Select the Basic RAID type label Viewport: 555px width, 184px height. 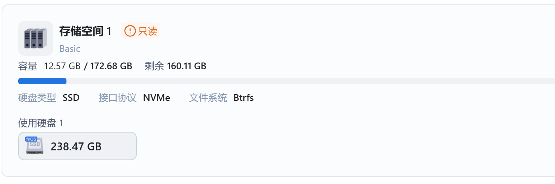(70, 49)
